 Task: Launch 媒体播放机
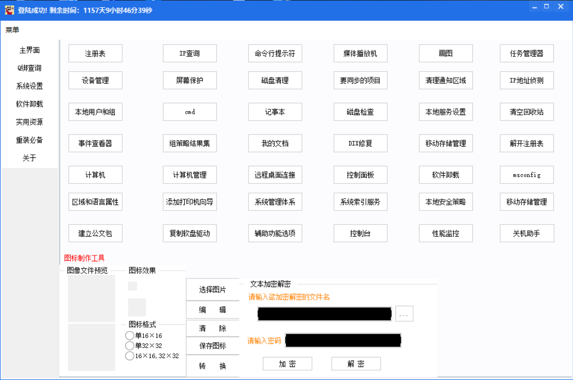click(x=360, y=54)
